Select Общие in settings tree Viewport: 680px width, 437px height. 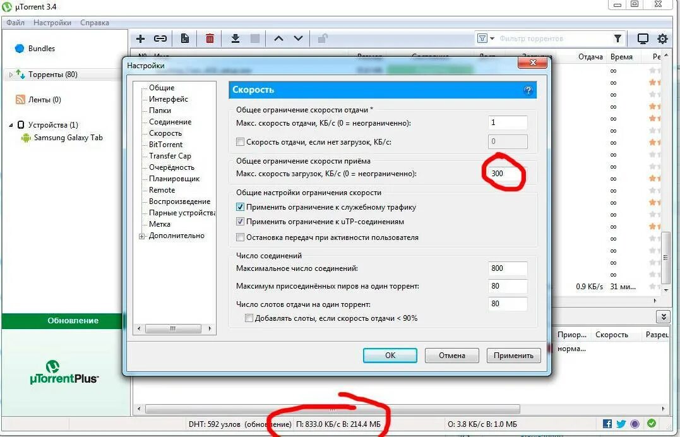coord(162,88)
